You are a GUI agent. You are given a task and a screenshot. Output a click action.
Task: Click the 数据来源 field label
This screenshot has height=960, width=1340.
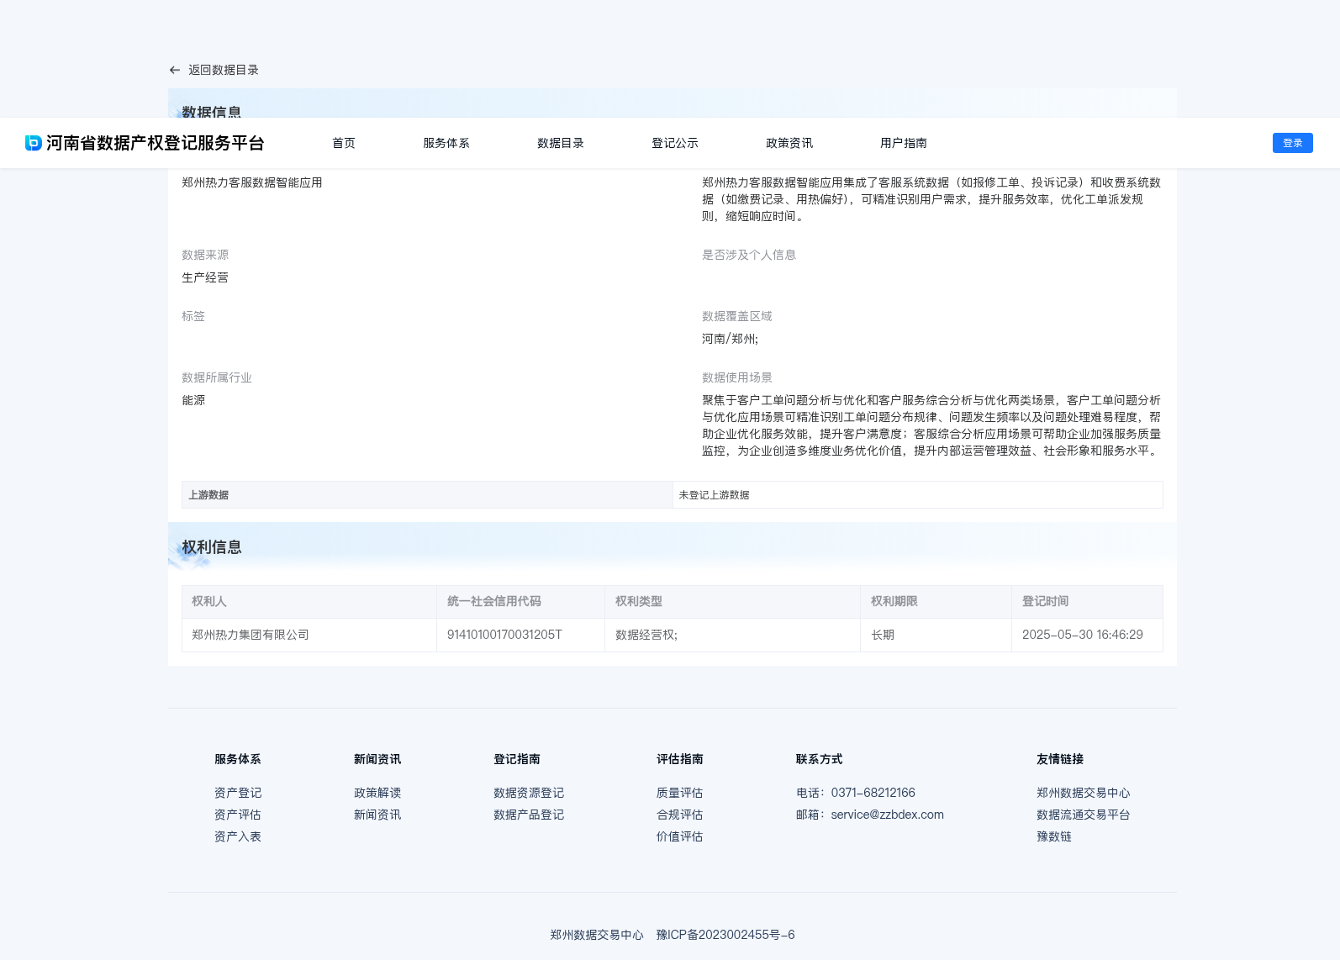tap(205, 255)
